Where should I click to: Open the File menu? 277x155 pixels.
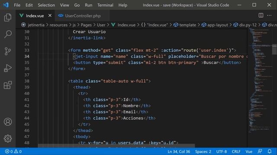[17, 5]
